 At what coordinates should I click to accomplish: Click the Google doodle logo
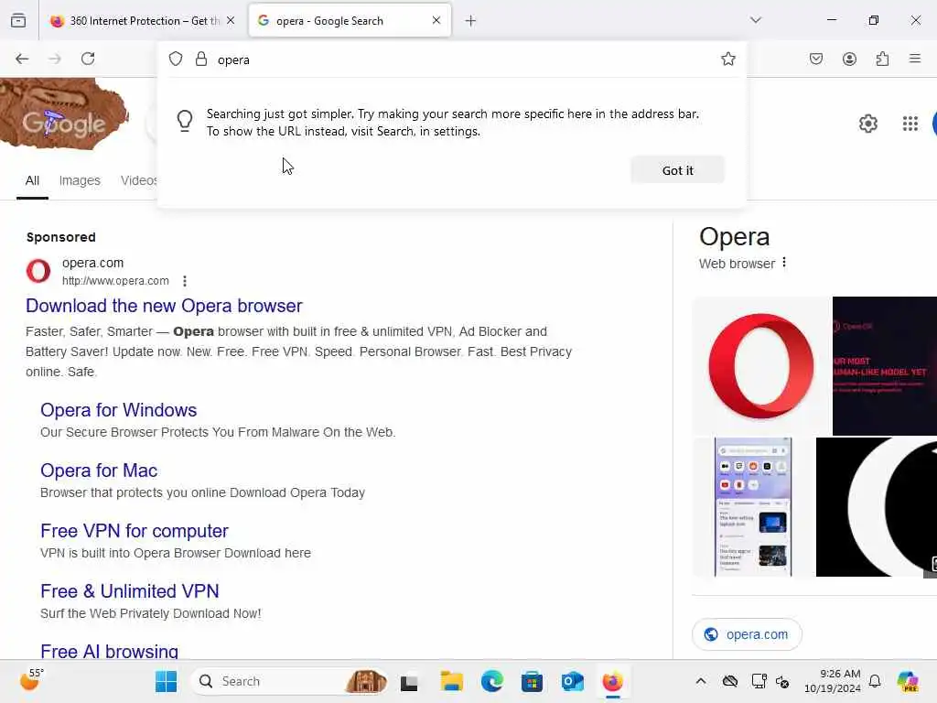(x=64, y=114)
